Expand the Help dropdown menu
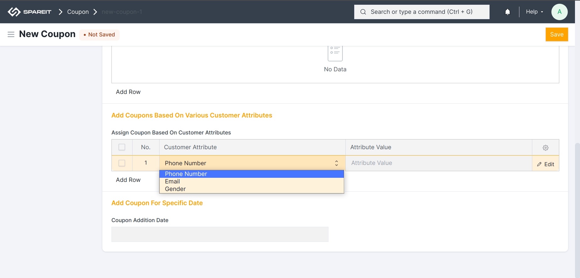Viewport: 580px width, 278px height. pos(534,12)
